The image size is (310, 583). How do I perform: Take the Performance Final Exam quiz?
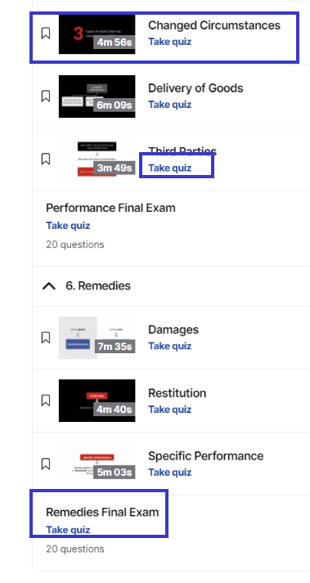pyautogui.click(x=68, y=226)
